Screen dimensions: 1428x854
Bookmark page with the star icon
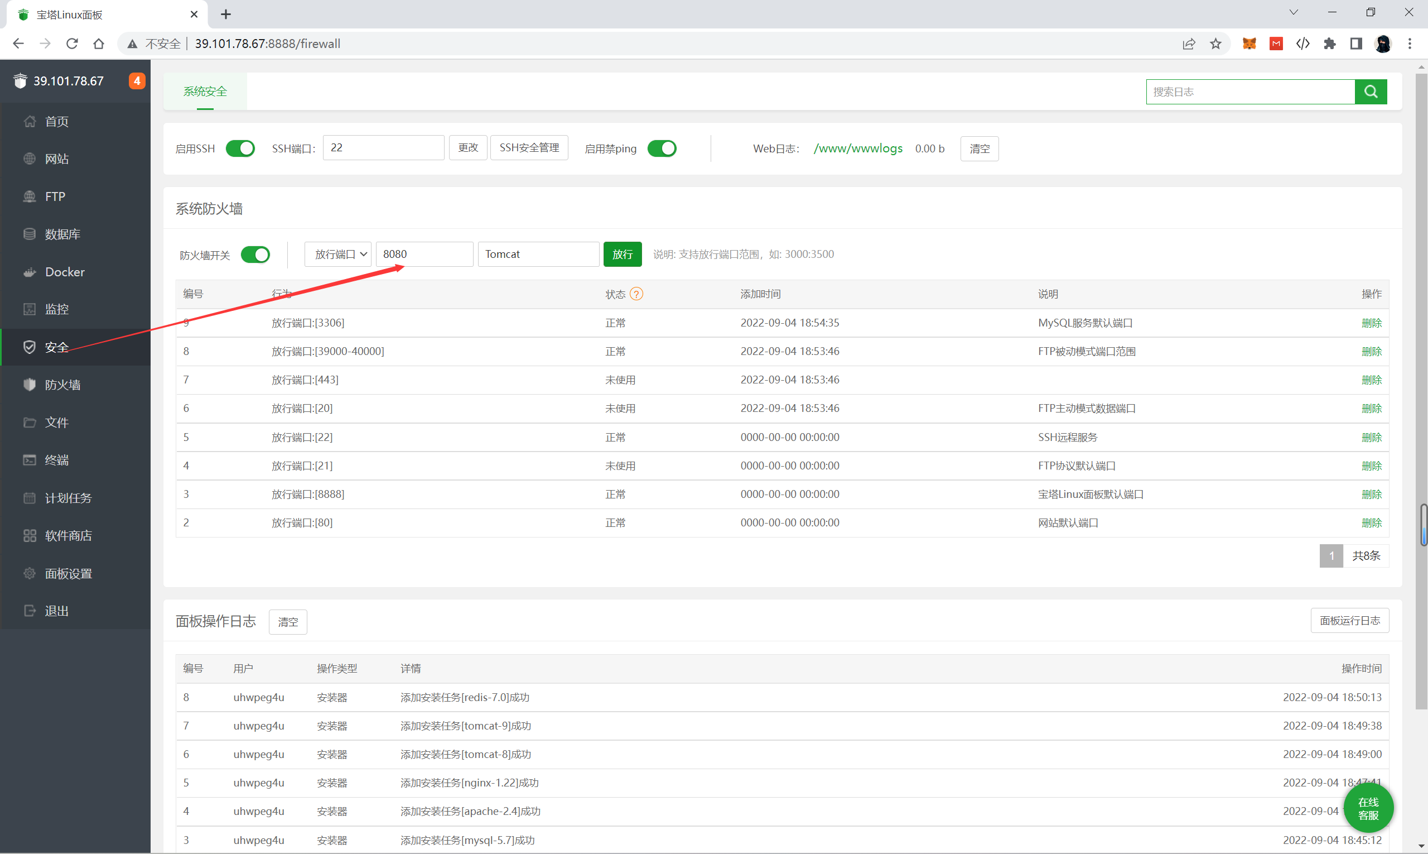click(x=1215, y=44)
